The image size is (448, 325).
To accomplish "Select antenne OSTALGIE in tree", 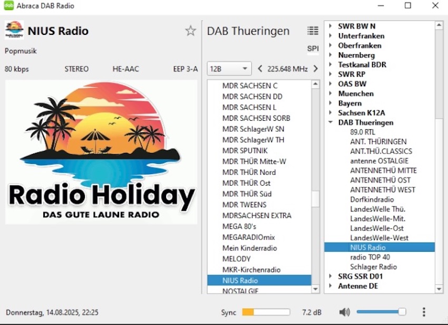I will 379,161.
